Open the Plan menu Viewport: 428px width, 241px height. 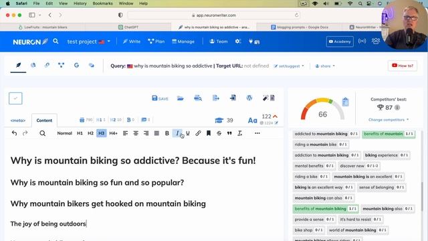point(156,42)
